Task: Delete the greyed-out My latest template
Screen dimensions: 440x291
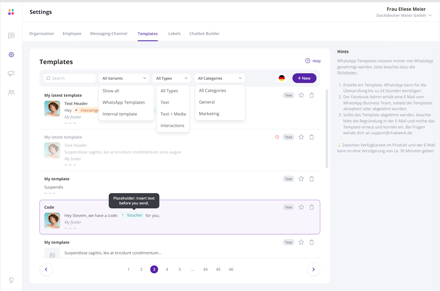Action: tap(311, 137)
